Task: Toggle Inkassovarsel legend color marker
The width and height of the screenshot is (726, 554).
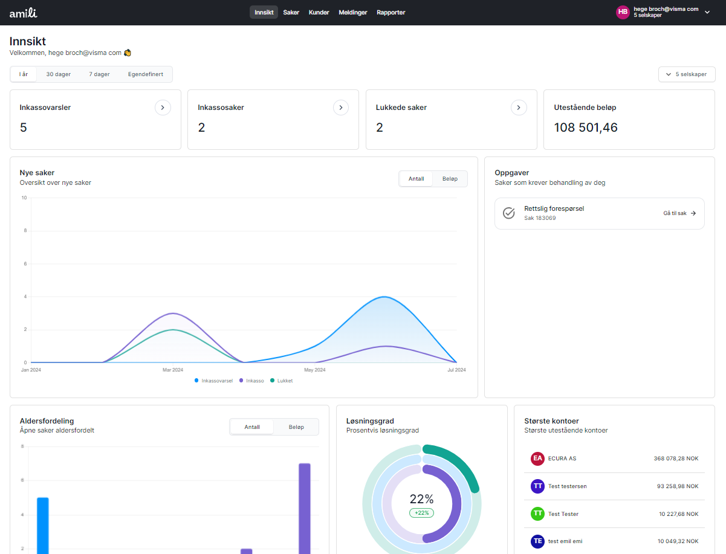Action: pos(197,381)
